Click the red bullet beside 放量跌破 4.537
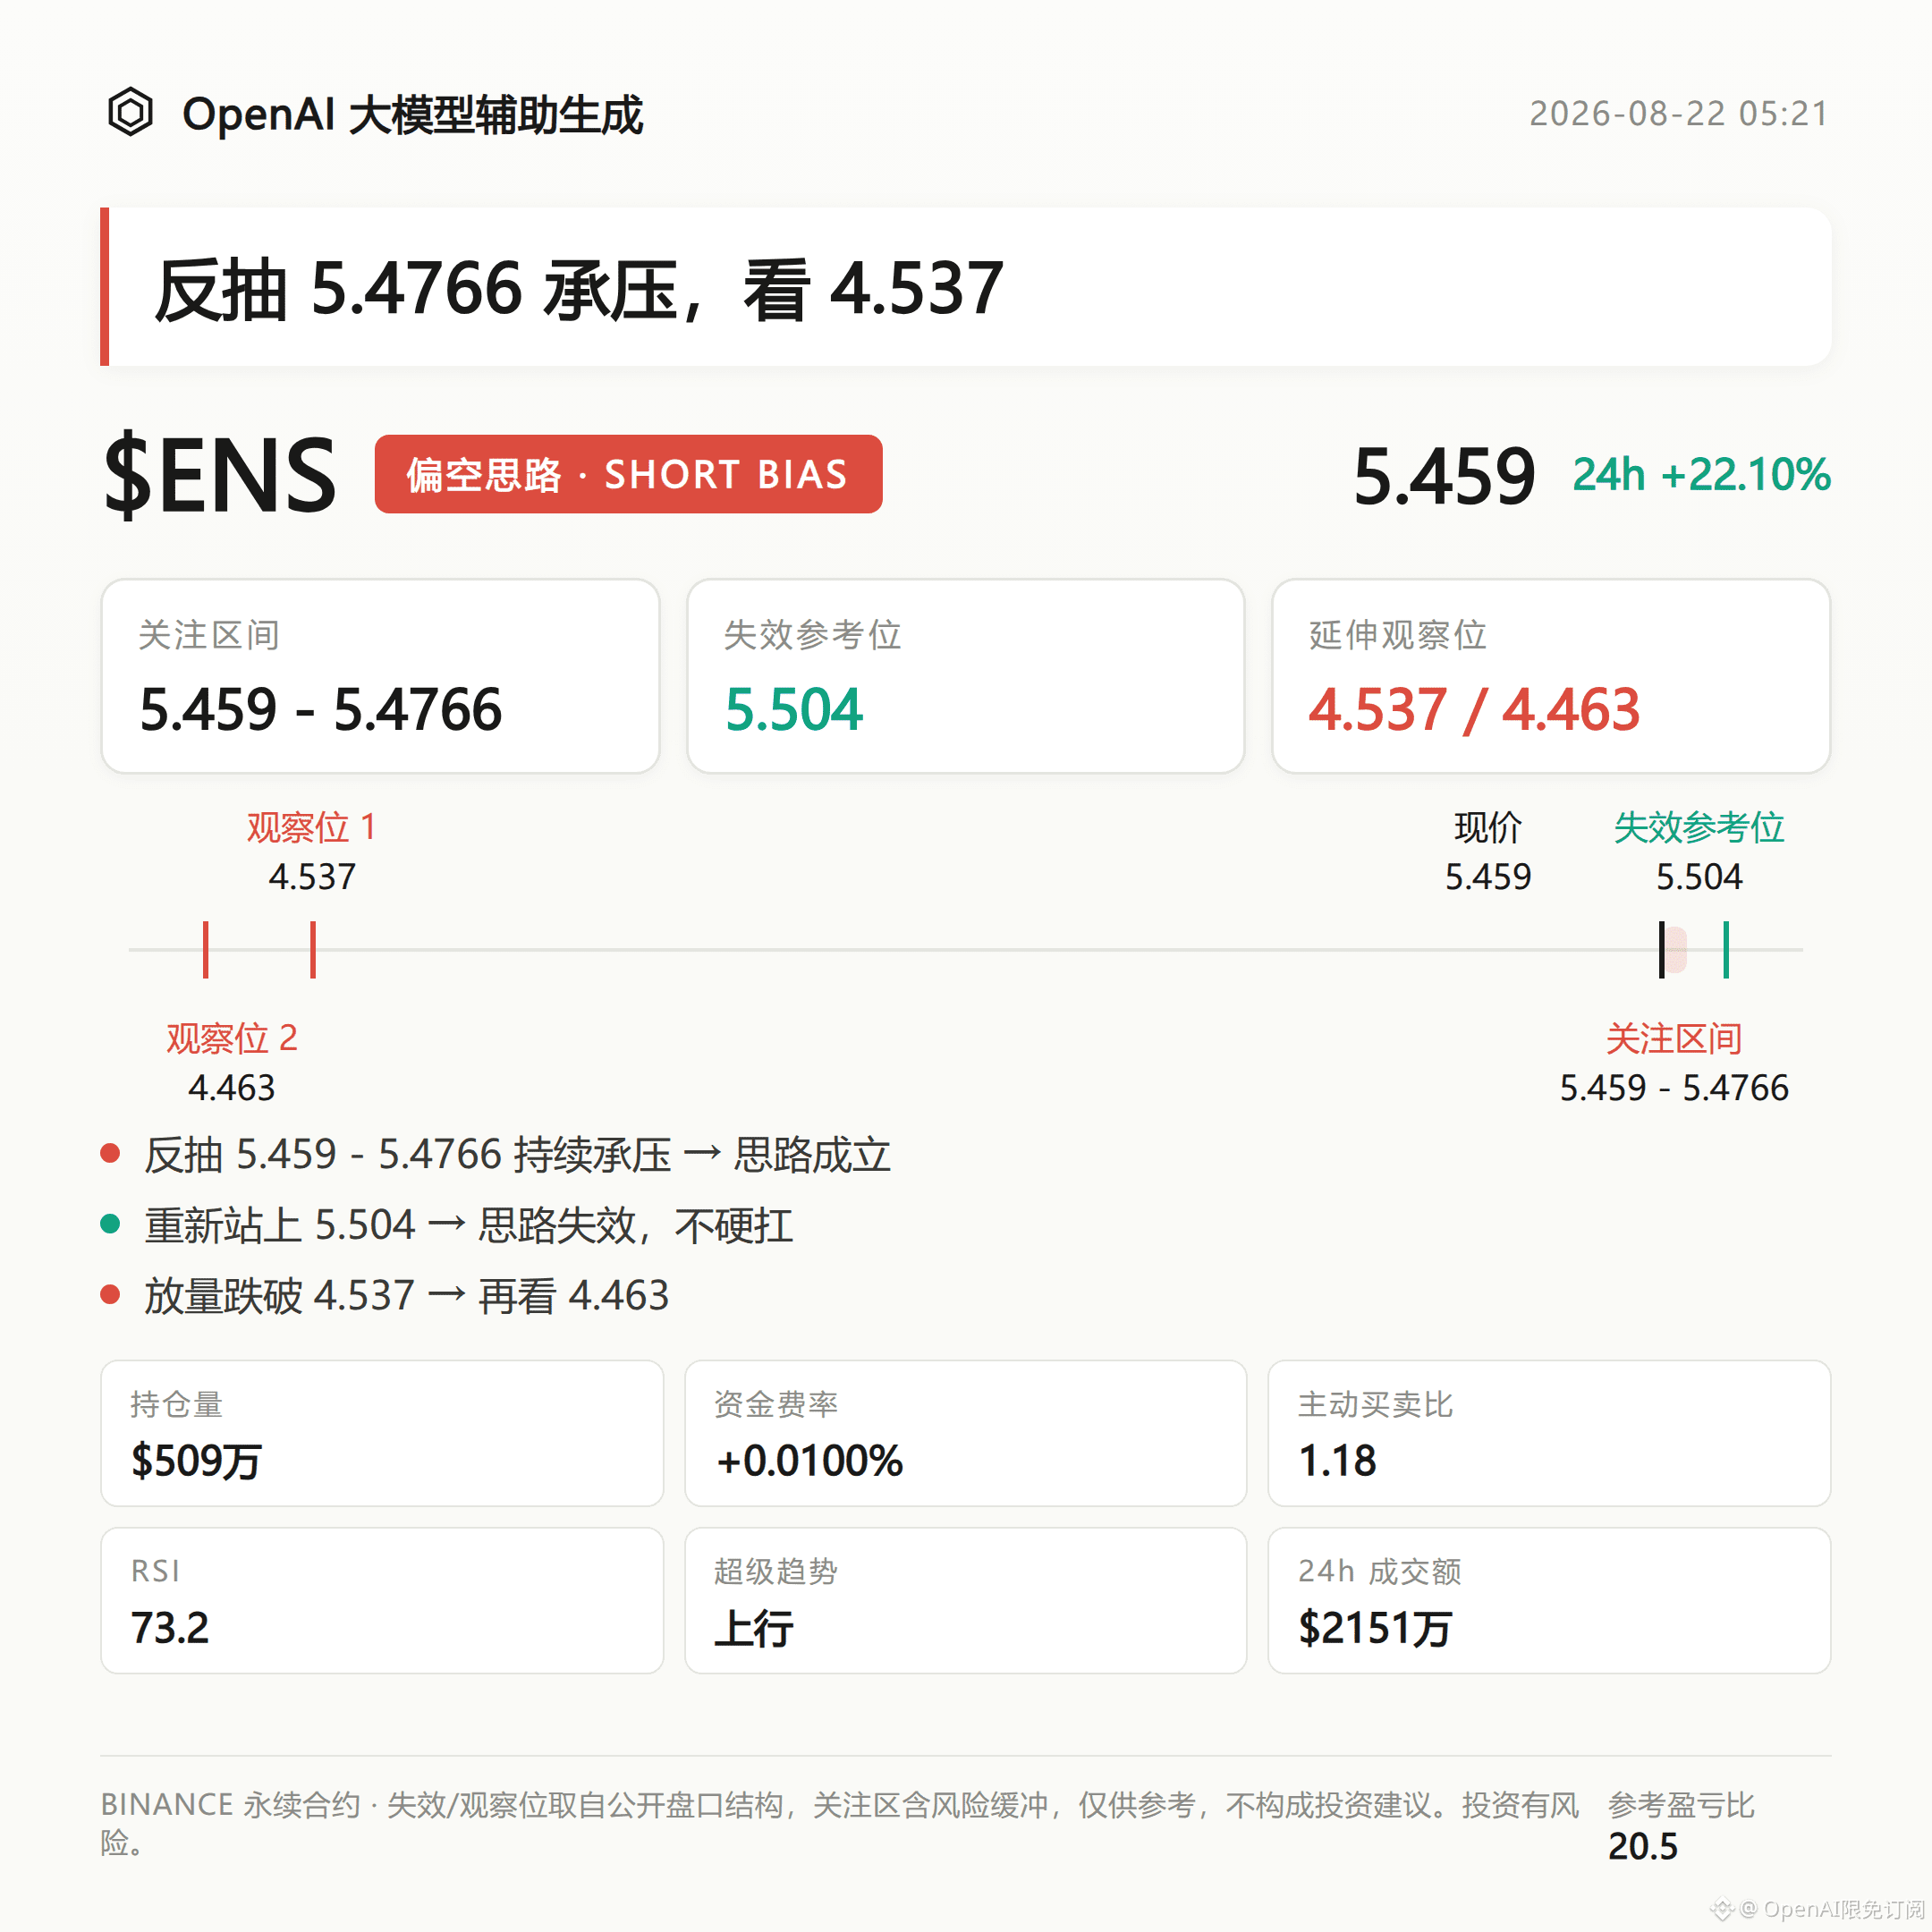Viewport: 1932px width, 1932px height. pyautogui.click(x=111, y=1295)
